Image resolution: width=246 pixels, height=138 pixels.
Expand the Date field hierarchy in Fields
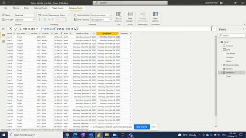(x=222, y=49)
